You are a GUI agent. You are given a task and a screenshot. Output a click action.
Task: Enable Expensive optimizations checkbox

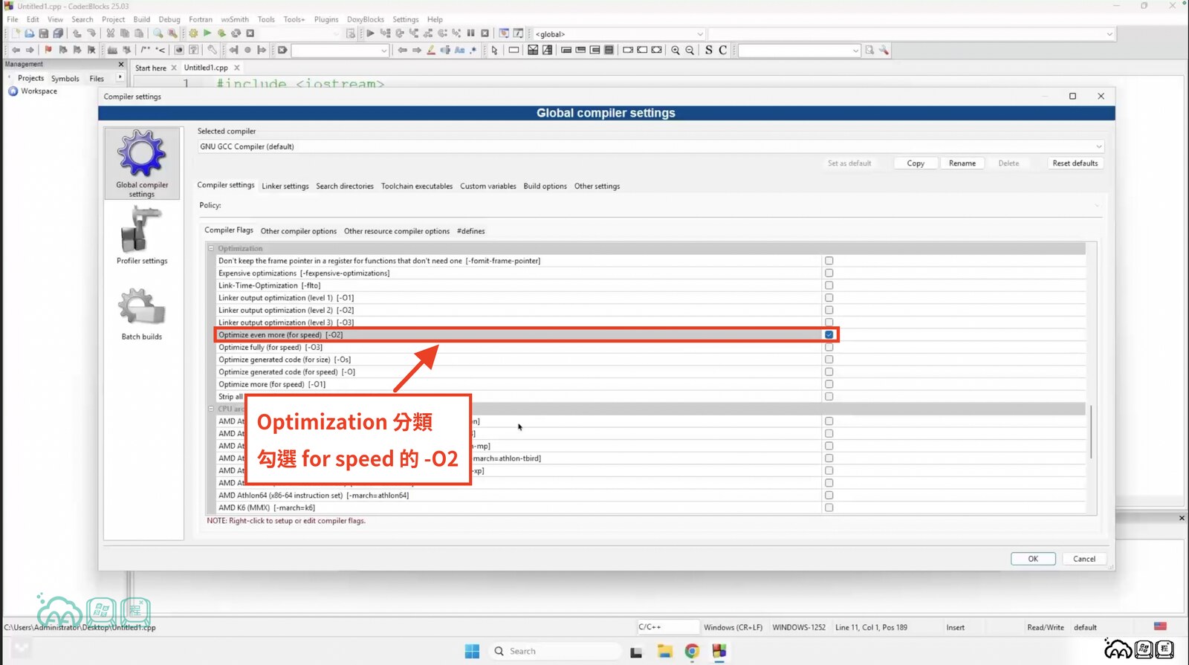click(x=829, y=273)
